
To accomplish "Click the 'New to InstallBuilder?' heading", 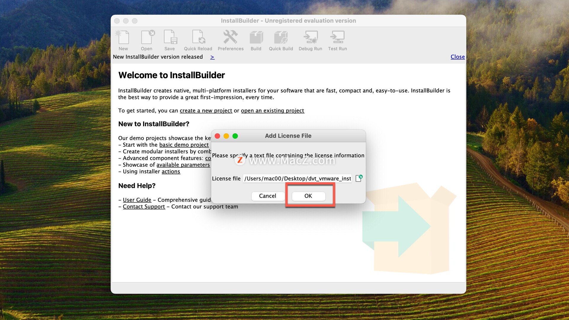I will (154, 124).
